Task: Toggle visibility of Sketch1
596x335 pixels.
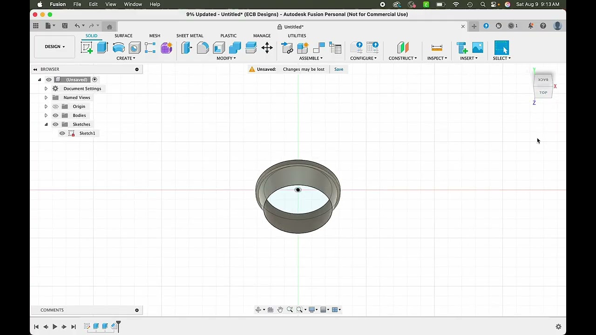Action: (x=62, y=134)
